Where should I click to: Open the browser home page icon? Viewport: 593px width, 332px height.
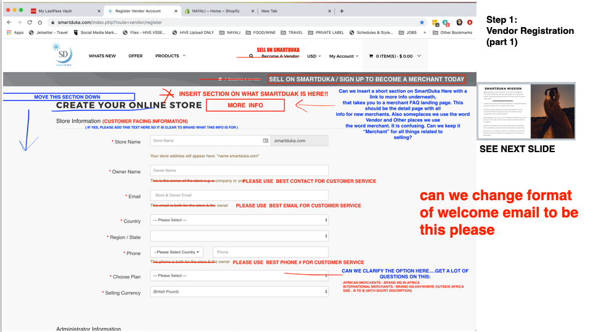[39, 22]
